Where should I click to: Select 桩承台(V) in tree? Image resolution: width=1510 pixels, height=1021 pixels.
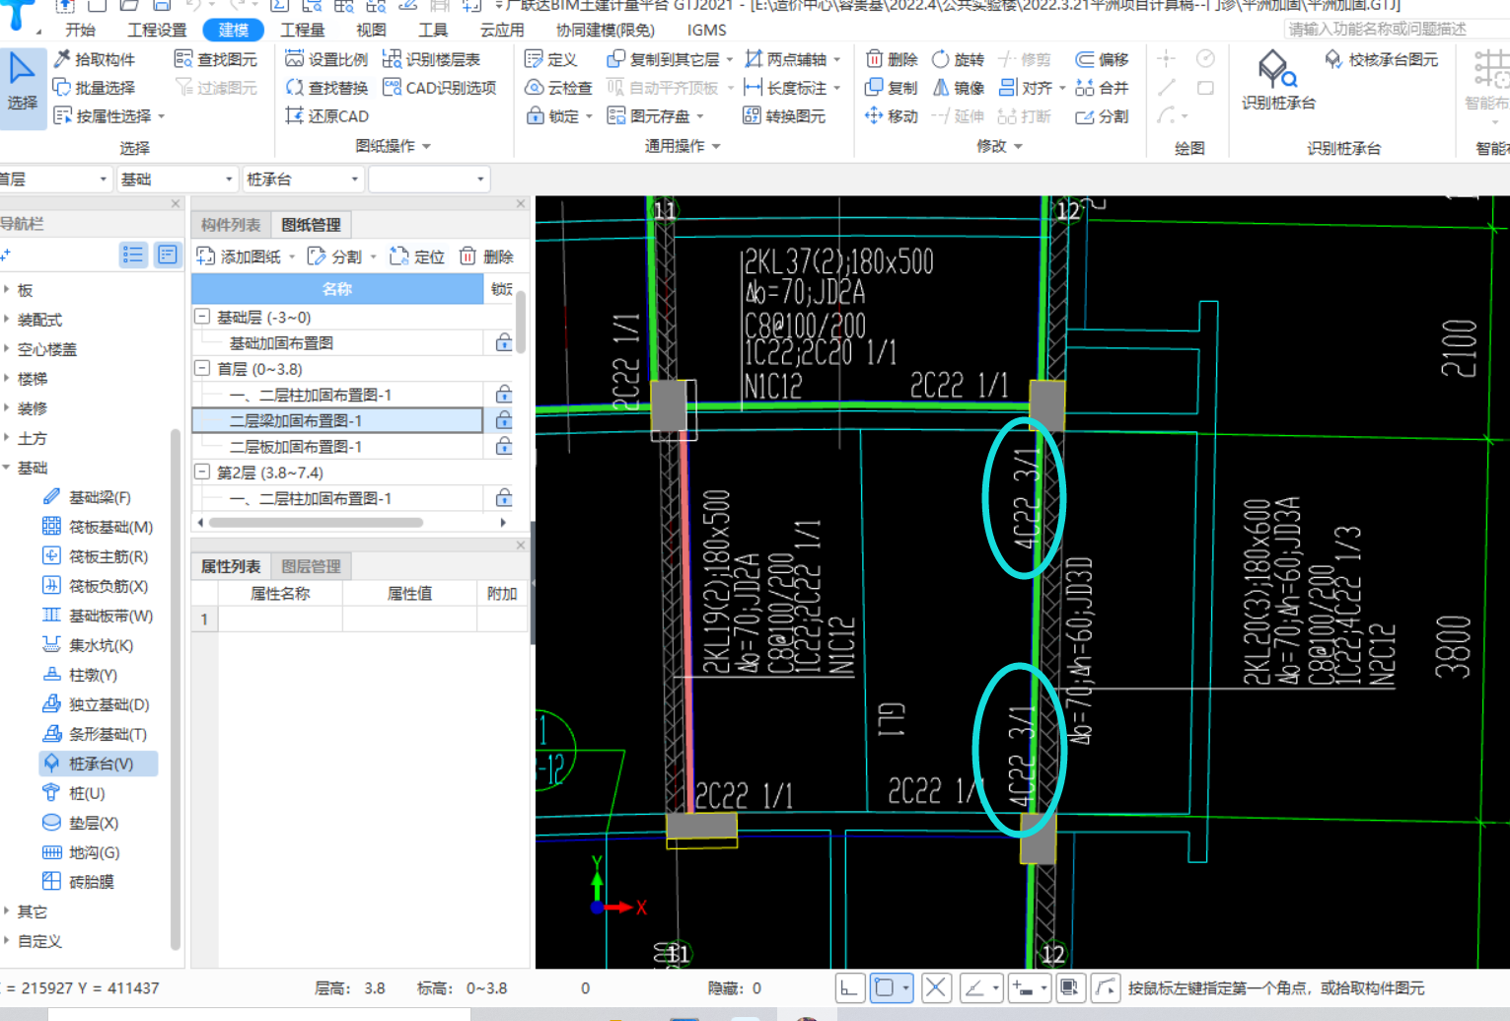click(98, 764)
